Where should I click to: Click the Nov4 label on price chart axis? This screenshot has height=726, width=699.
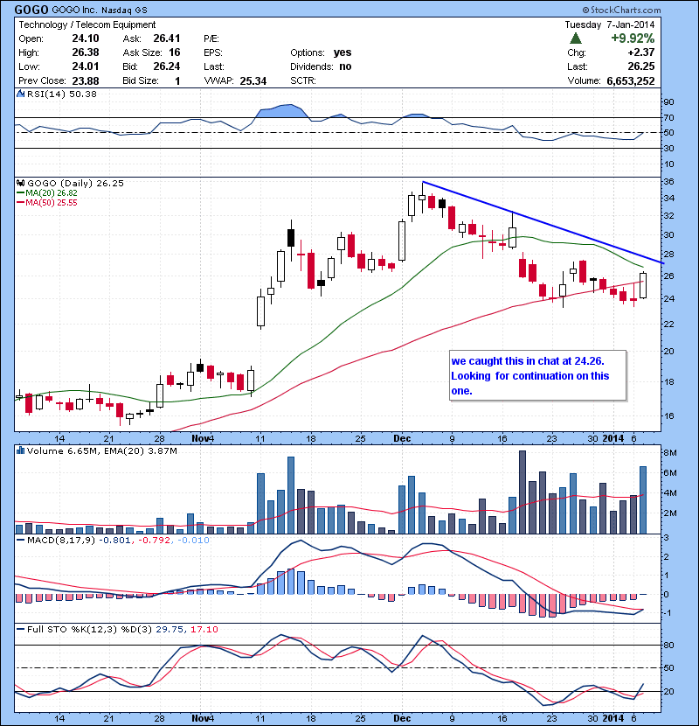click(203, 438)
